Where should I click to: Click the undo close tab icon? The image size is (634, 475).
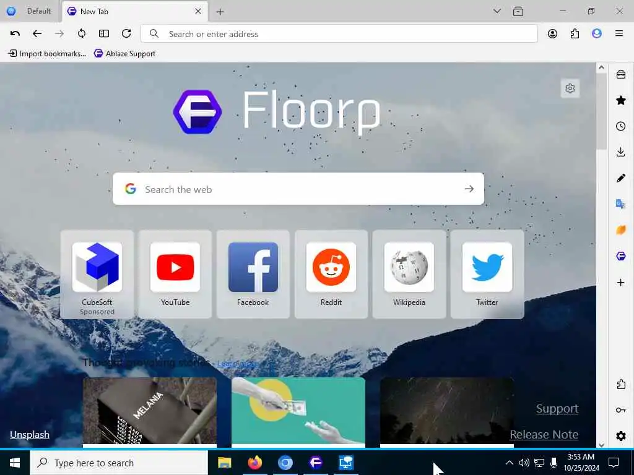click(15, 33)
